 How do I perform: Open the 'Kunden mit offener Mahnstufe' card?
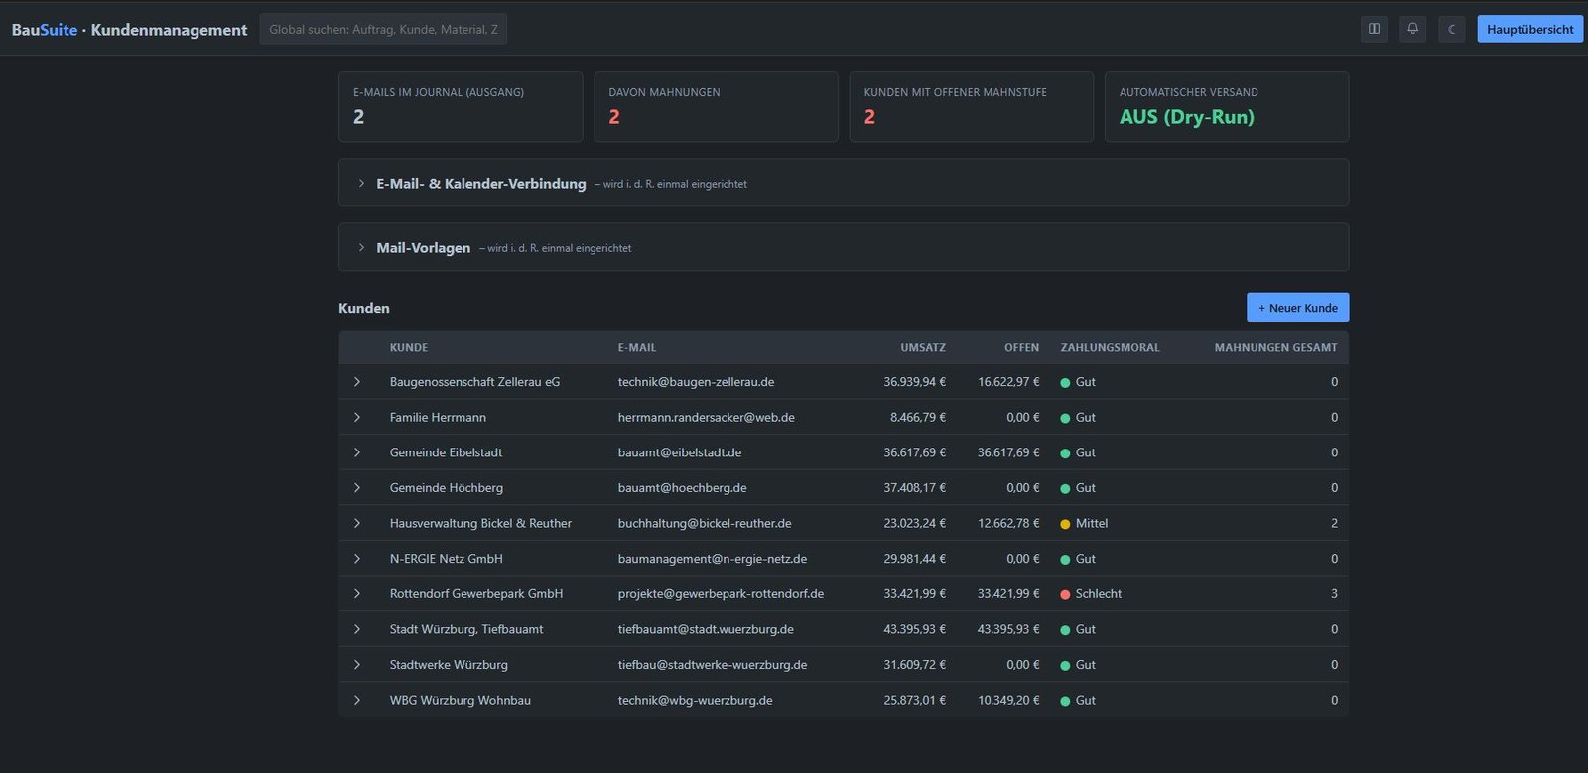(x=971, y=107)
